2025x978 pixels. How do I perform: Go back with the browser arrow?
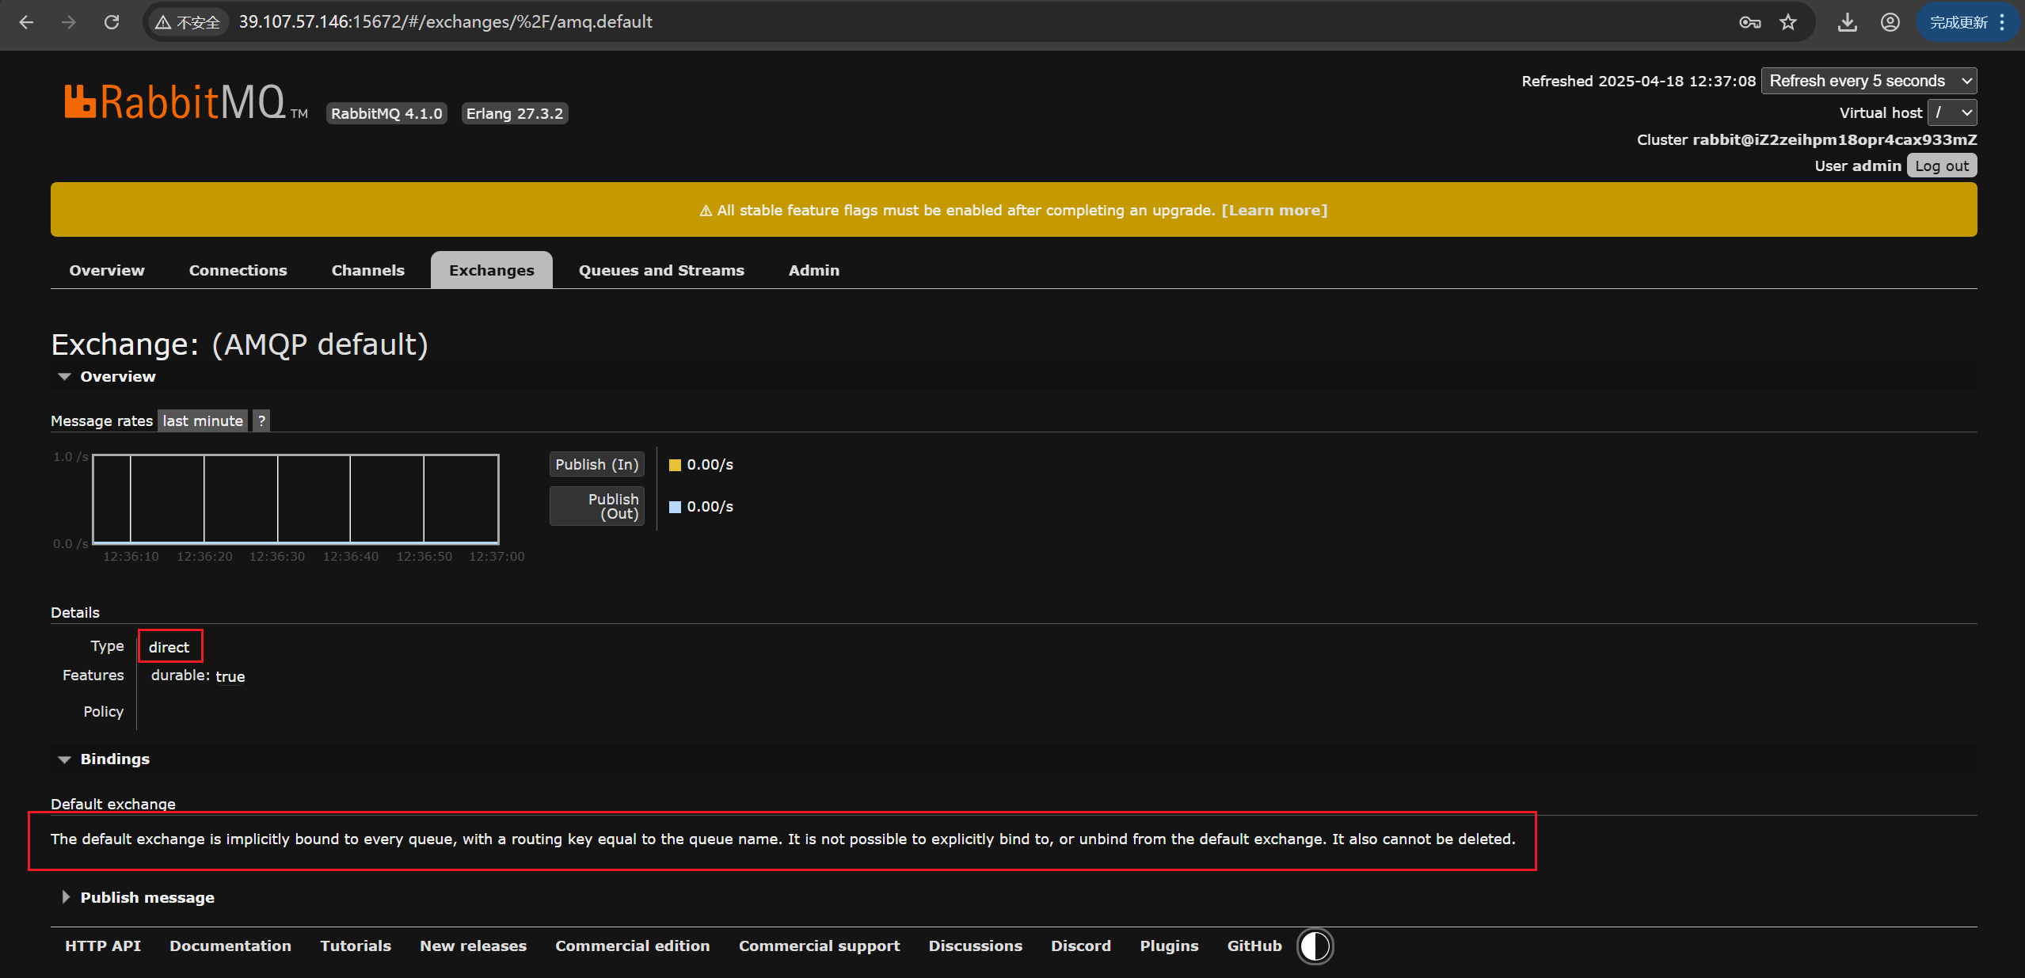(x=26, y=22)
